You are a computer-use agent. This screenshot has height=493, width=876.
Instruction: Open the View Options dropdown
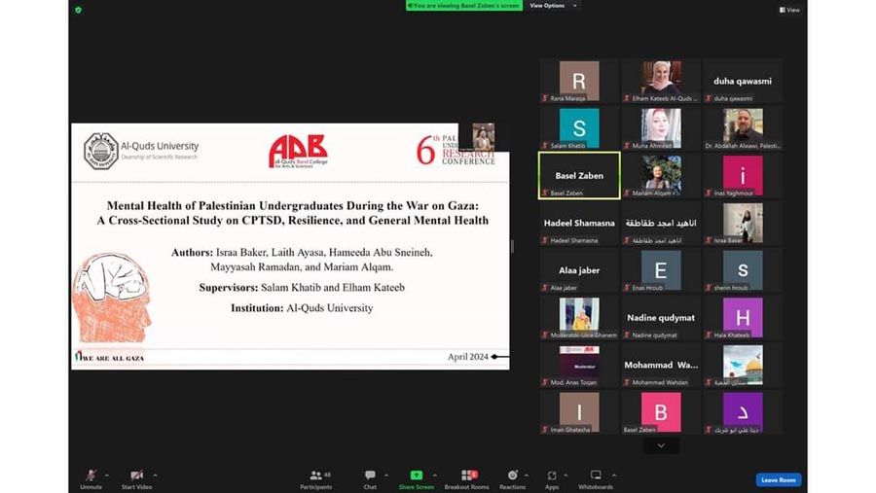click(x=552, y=6)
